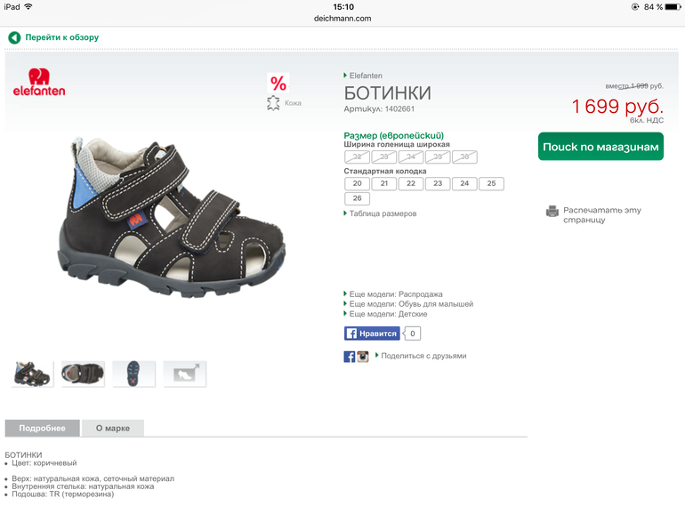Viewport: 685px width, 514px height.
Task: Select standard size 20
Action: point(357,184)
